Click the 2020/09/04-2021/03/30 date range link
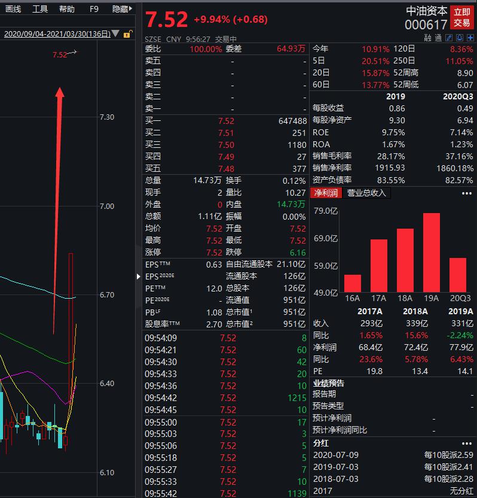Image resolution: width=477 pixels, height=498 pixels. tap(57, 34)
